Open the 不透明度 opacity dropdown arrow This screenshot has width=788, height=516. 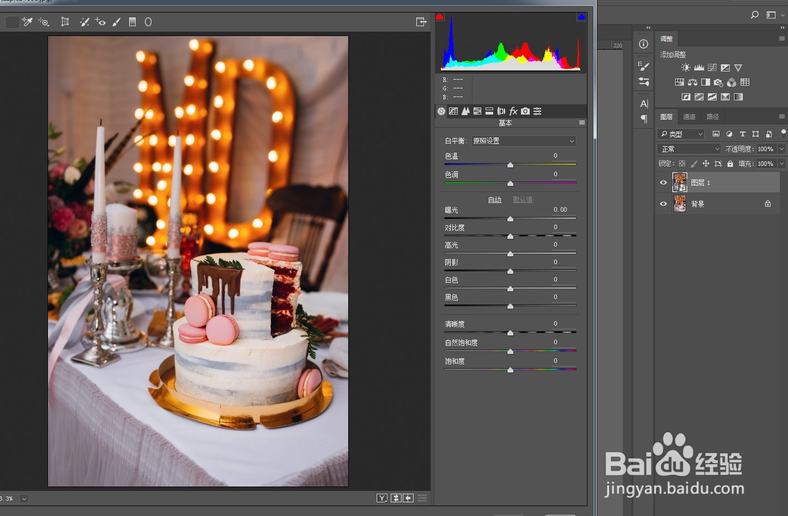[782, 149]
